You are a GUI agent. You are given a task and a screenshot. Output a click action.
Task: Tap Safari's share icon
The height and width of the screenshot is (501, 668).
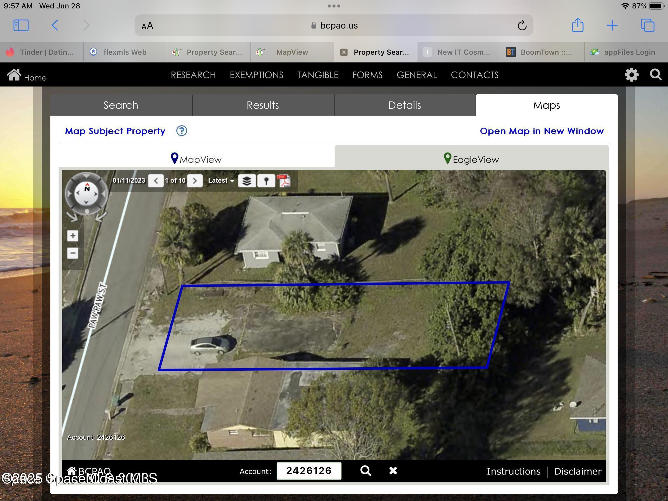(x=577, y=25)
